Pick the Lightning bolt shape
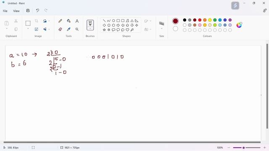The height and width of the screenshot is (151, 269). tap(132, 30)
